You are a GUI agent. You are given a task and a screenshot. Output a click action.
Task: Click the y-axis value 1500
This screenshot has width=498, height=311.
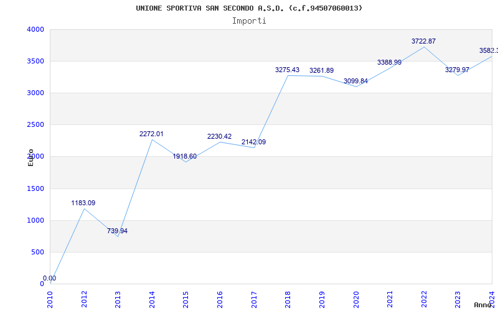(35, 189)
